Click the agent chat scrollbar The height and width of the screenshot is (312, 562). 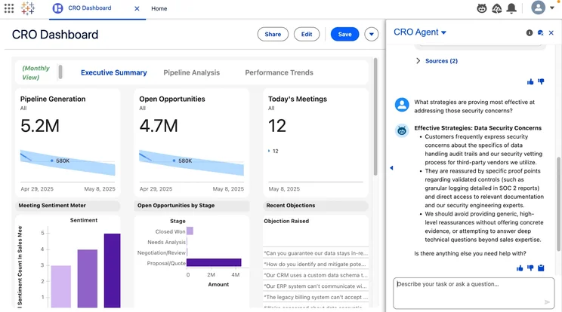[x=558, y=204]
